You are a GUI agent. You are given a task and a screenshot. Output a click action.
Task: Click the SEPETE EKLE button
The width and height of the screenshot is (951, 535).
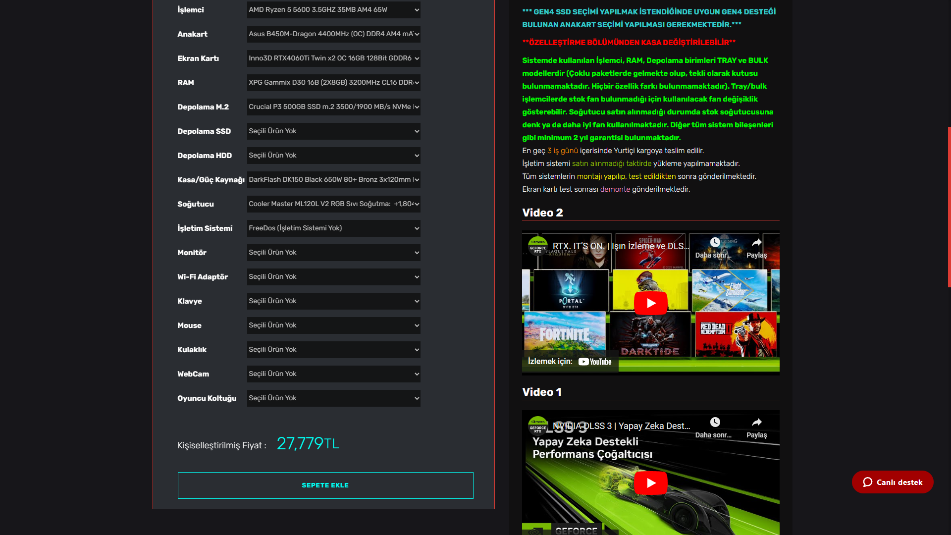tap(325, 485)
